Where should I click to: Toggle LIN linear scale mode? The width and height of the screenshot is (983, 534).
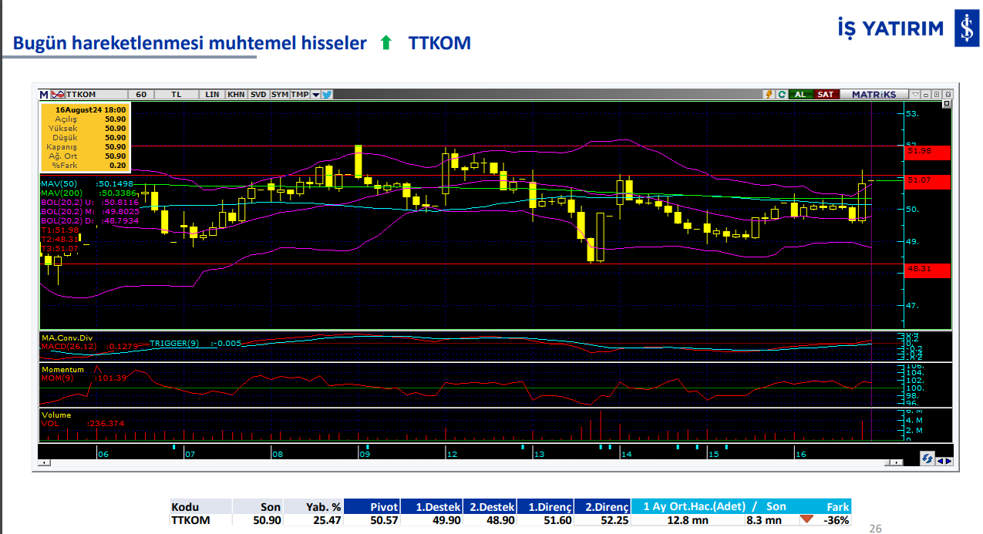pos(212,94)
